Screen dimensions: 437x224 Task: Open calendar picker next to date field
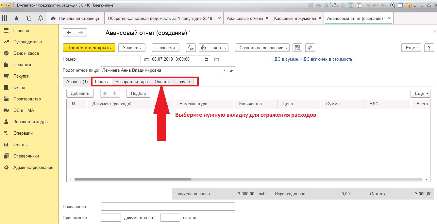[206, 59]
